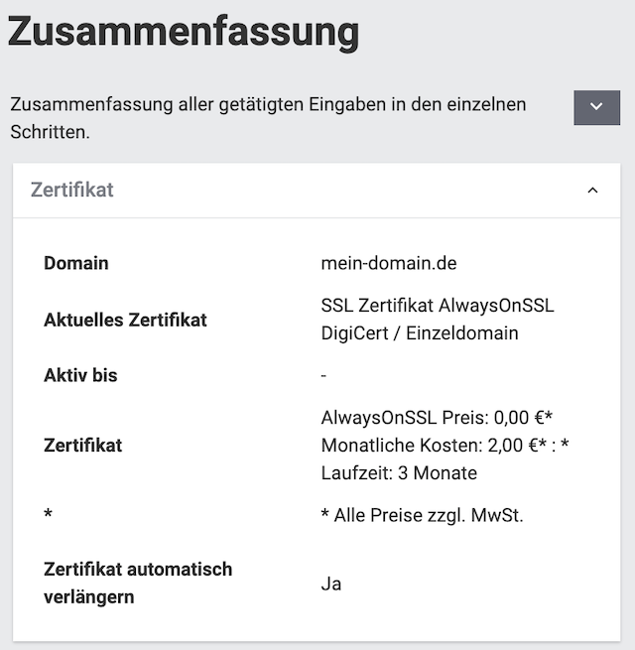The width and height of the screenshot is (635, 650).
Task: Collapse the Zertifikat panel using its up chevron
Action: (x=593, y=191)
